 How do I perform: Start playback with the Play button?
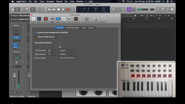point(63,10)
